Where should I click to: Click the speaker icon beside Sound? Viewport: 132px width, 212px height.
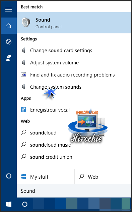pyautogui.click(x=26, y=22)
